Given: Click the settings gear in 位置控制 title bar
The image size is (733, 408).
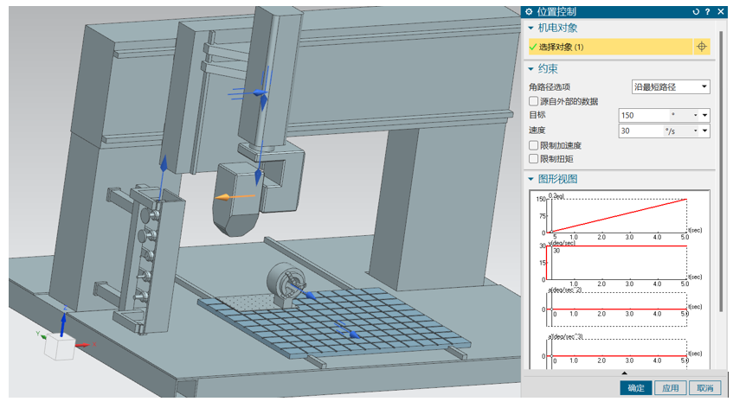Looking at the screenshot, I should (x=529, y=11).
